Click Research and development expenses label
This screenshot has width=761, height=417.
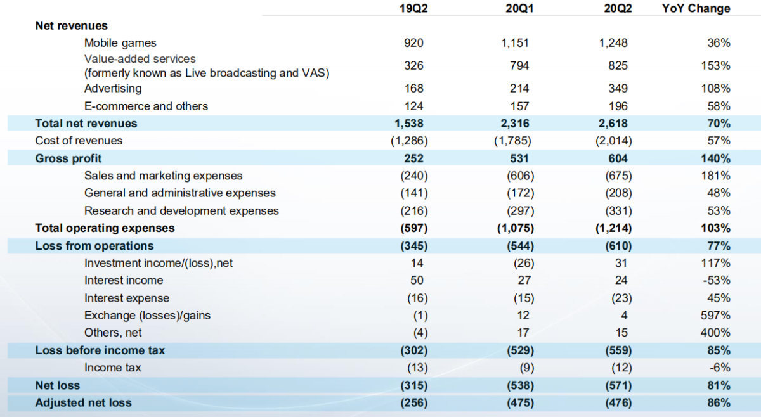181,210
